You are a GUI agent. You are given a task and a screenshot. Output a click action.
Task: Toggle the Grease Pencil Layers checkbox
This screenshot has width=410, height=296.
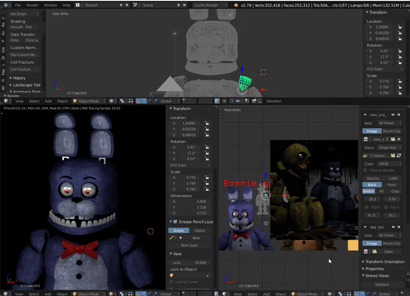pyautogui.click(x=175, y=221)
